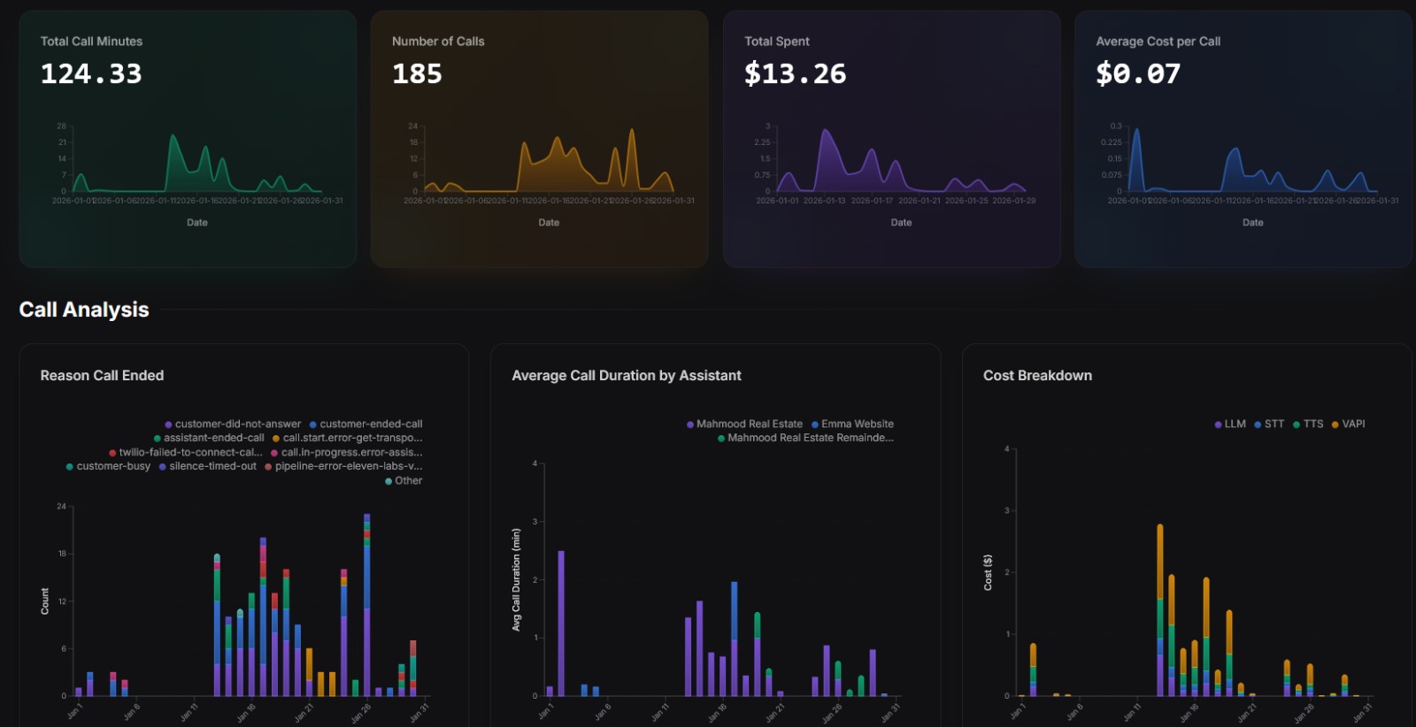Click the $13.26 total spent value
Viewport: 1416px width, 727px height.
coord(795,73)
